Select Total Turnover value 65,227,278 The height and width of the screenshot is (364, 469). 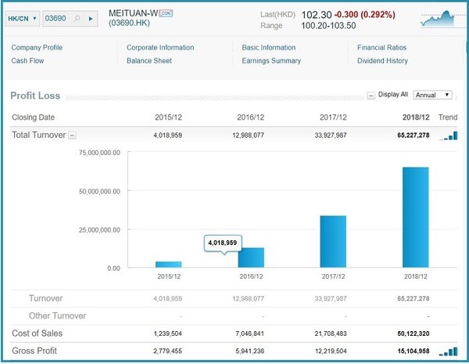414,135
